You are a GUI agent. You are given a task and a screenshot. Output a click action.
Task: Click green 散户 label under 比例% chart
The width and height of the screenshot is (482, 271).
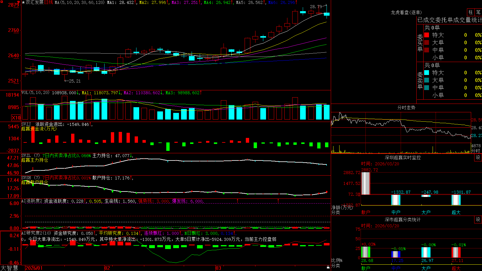click(x=366, y=268)
